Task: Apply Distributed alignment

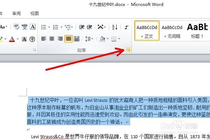Action: [x=77, y=39]
